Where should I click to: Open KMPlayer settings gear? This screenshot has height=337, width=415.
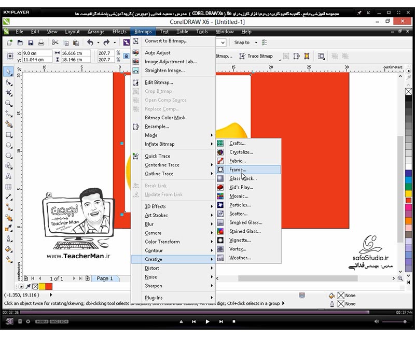pyautogui.click(x=28, y=321)
